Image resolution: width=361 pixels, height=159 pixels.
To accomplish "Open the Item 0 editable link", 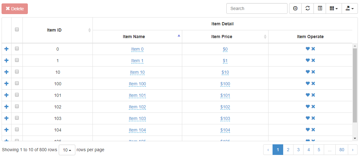I will click(x=138, y=49).
